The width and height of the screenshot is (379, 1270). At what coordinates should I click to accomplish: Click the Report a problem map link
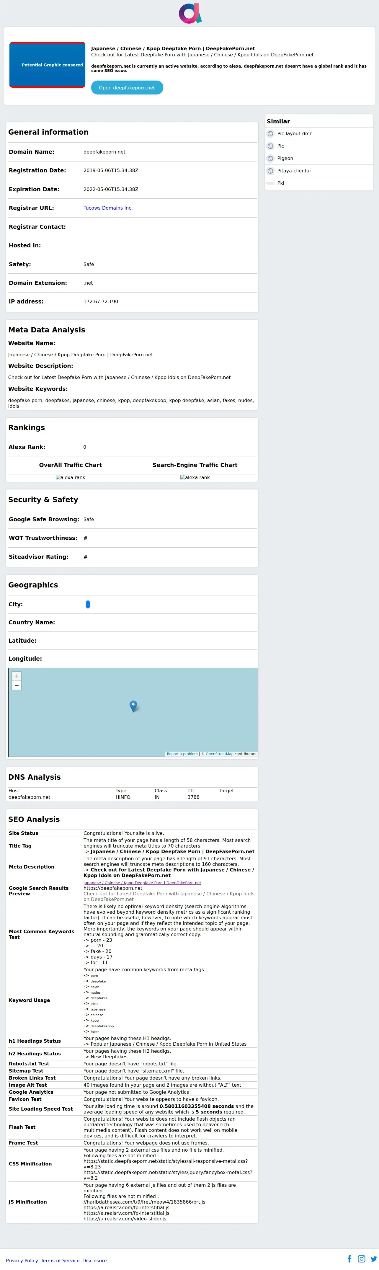pyautogui.click(x=182, y=754)
